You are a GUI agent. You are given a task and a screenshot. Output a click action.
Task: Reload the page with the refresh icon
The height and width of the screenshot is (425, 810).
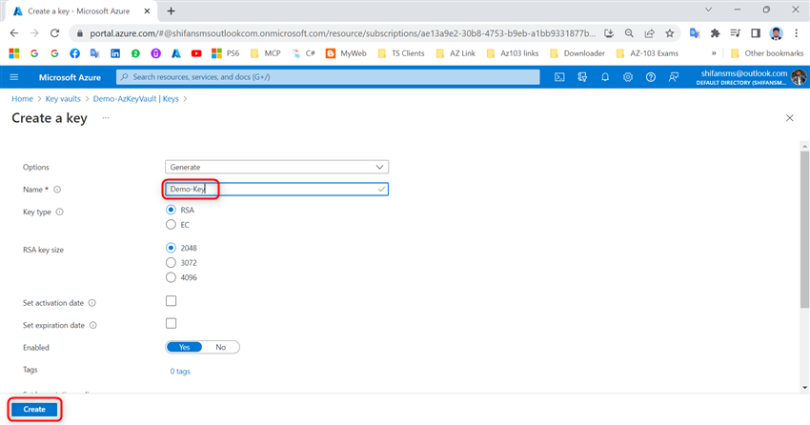54,33
